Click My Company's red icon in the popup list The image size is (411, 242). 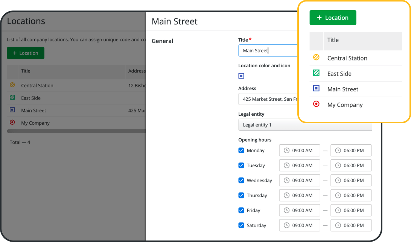point(317,104)
